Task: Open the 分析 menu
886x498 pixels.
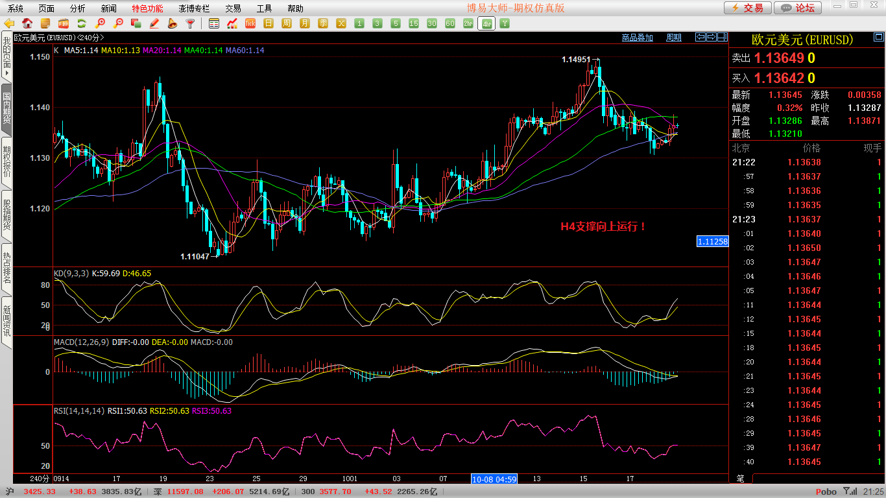Action: click(x=78, y=8)
